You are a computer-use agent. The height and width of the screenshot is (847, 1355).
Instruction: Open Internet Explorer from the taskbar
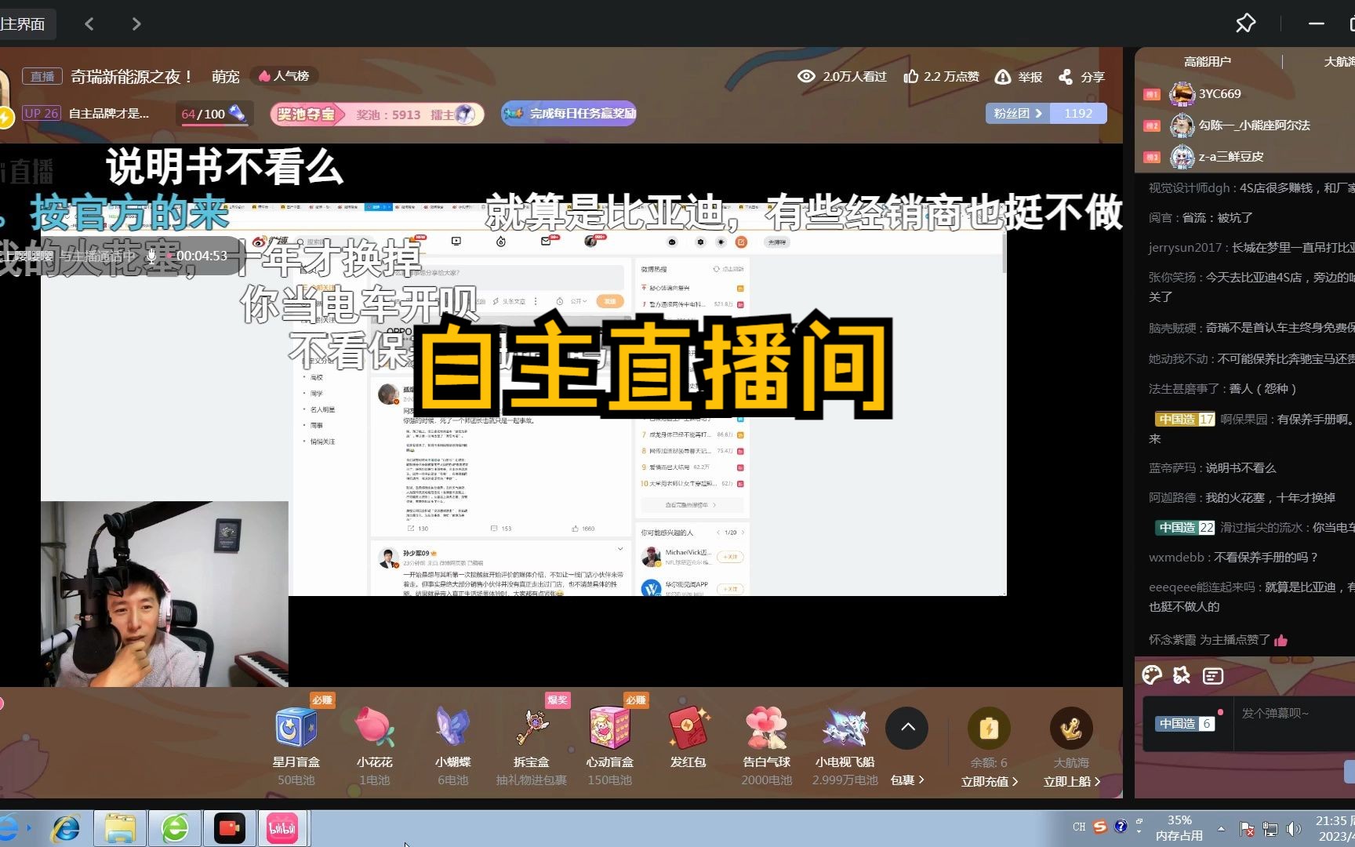[x=66, y=828]
